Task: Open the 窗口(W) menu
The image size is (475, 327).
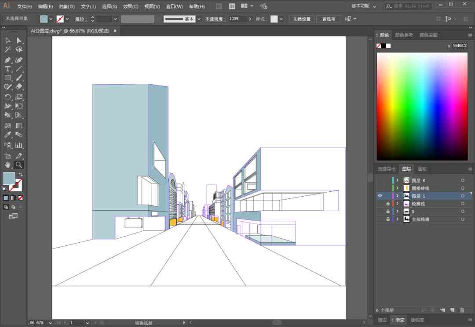Action: [x=174, y=6]
